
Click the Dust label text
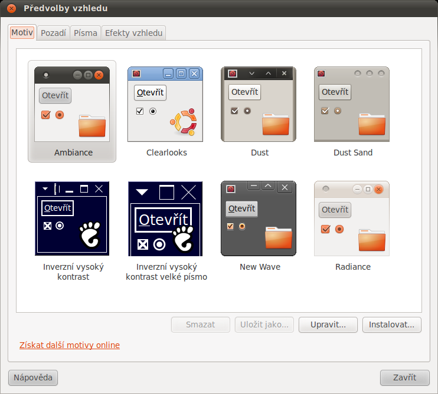[x=260, y=153]
